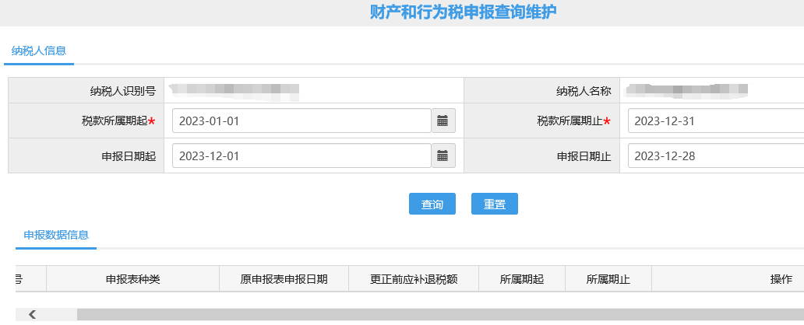Image resolution: width=804 pixels, height=325 pixels.
Task: Click the 纳税人识别号 label
Action: point(123,91)
